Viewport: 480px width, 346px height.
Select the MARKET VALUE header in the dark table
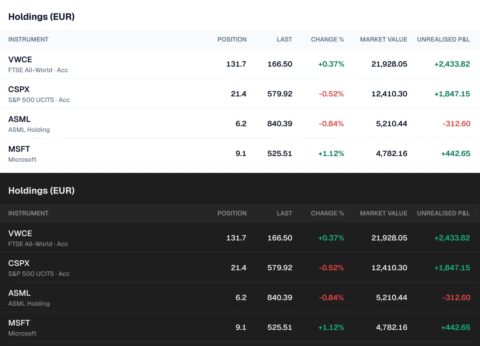click(x=384, y=213)
